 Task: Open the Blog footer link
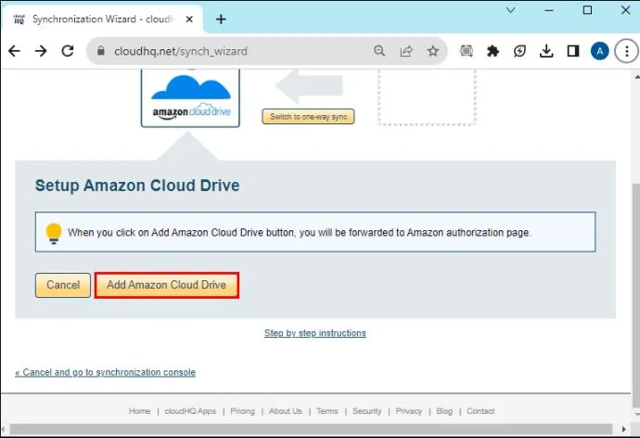click(444, 411)
